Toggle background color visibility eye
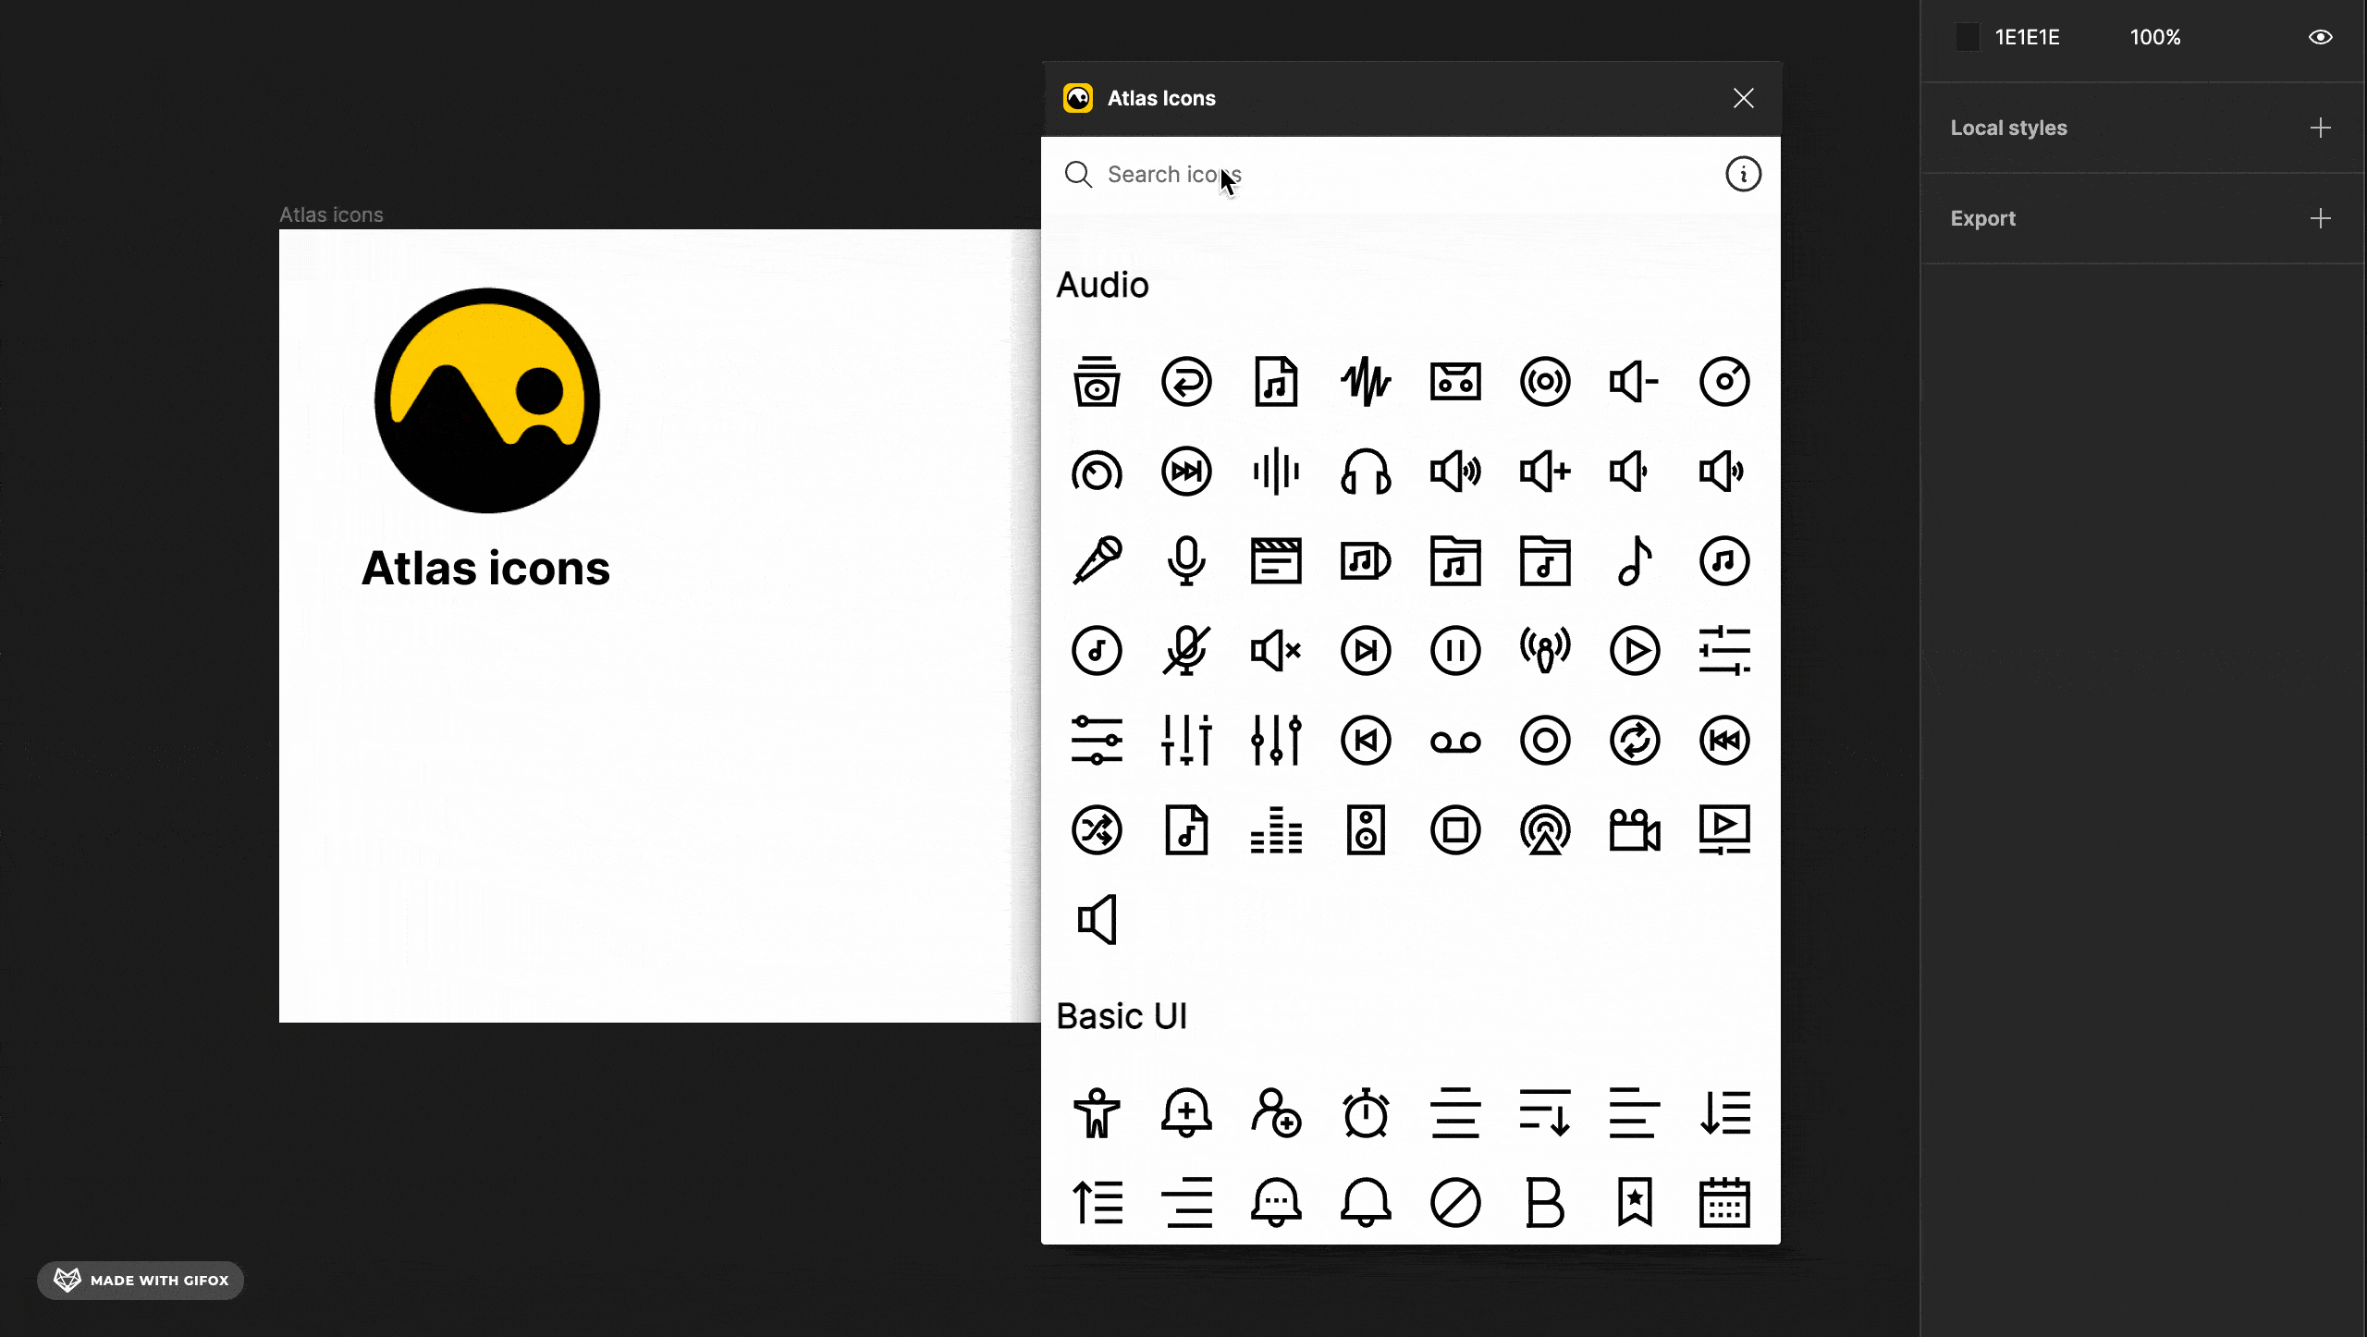 point(2320,37)
